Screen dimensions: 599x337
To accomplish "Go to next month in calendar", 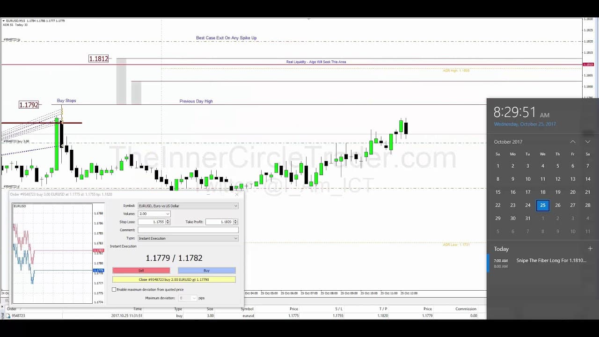I will point(588,142).
